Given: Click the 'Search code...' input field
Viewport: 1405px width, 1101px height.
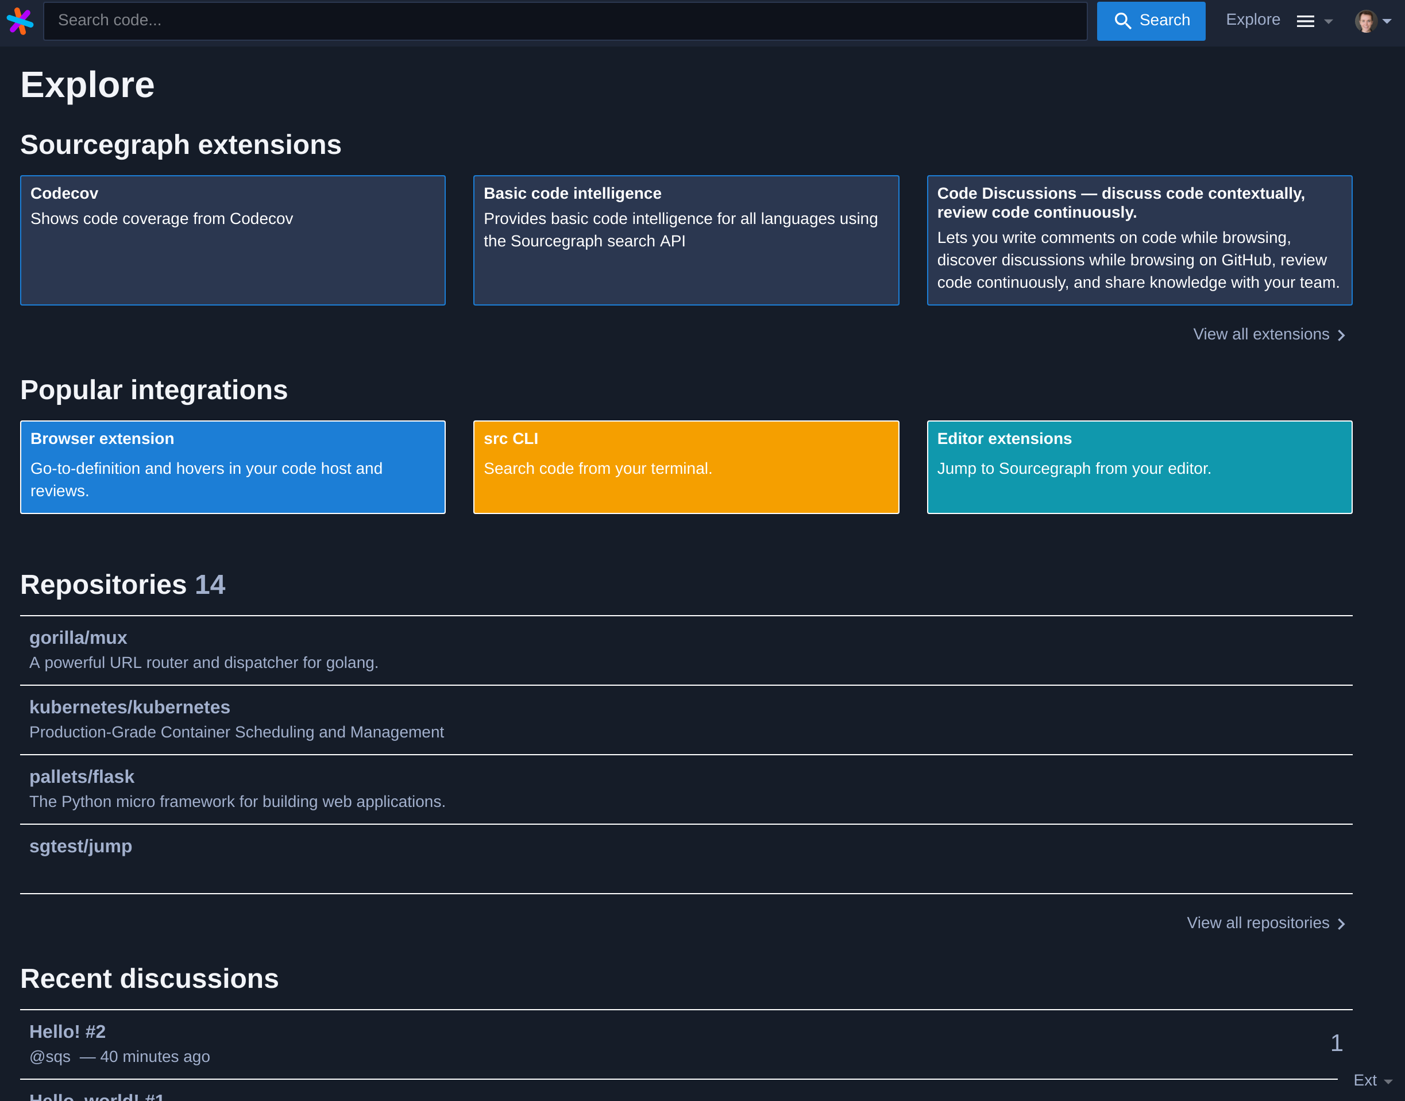Looking at the screenshot, I should 561,20.
